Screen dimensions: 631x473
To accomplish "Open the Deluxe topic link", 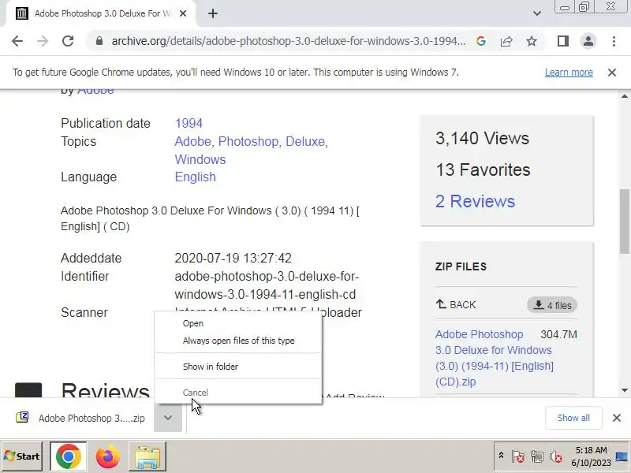I will pyautogui.click(x=305, y=142).
